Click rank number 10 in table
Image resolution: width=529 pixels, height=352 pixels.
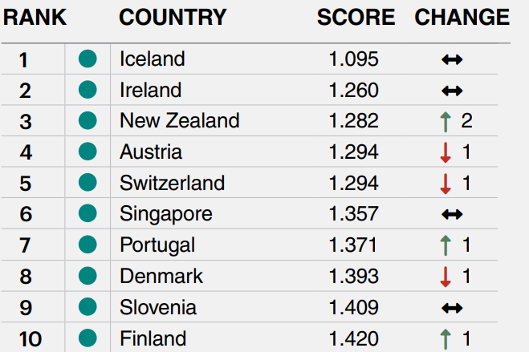click(31, 339)
